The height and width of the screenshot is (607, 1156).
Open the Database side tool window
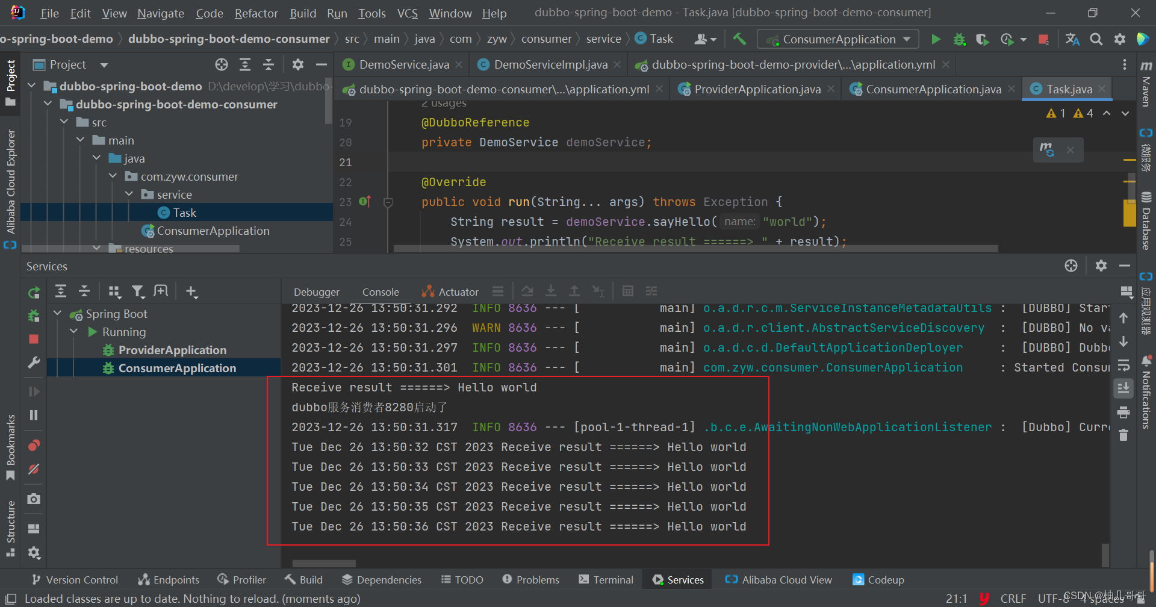click(x=1146, y=221)
